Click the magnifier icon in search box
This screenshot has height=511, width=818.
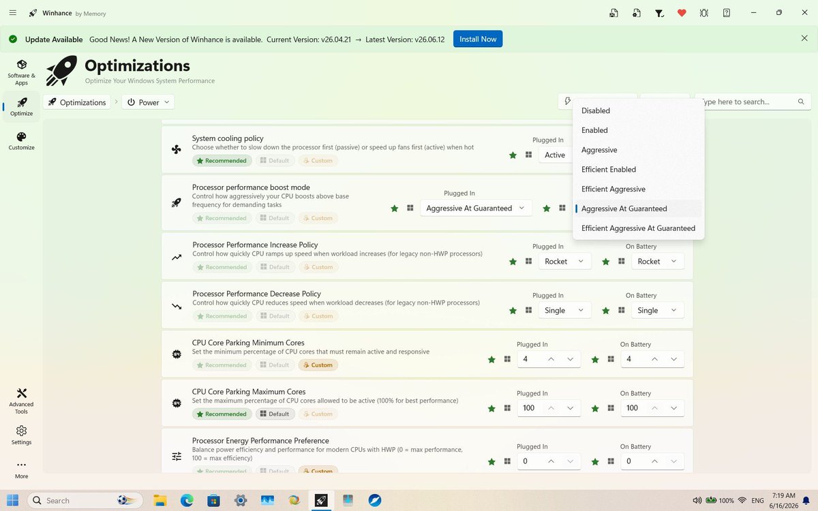[x=801, y=102]
